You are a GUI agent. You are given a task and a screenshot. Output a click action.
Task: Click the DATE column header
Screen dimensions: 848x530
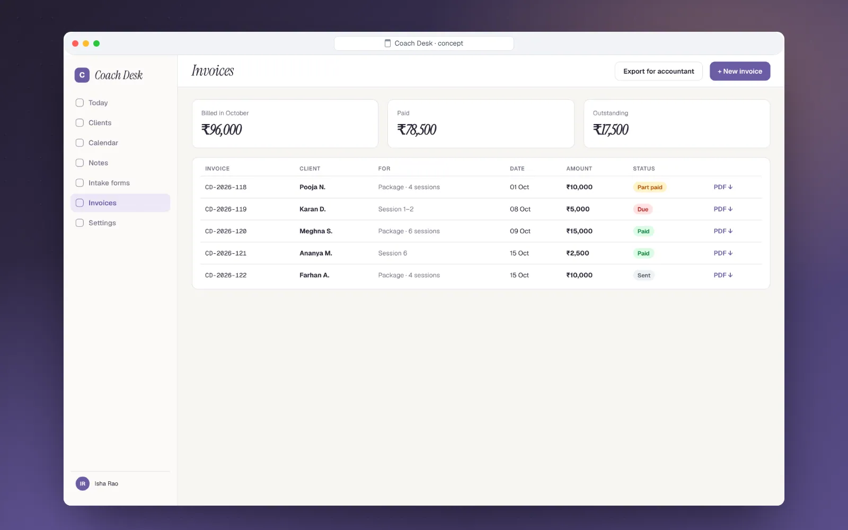click(517, 169)
